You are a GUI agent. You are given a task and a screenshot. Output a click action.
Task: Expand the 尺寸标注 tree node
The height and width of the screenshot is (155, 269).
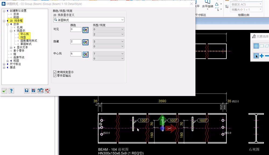[x=4, y=64]
